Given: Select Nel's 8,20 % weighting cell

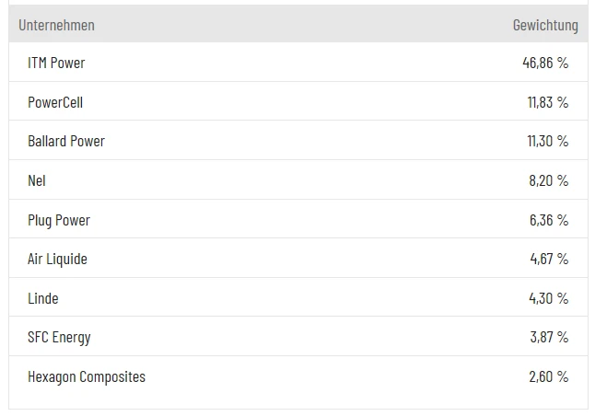Looking at the screenshot, I should click(x=549, y=180).
